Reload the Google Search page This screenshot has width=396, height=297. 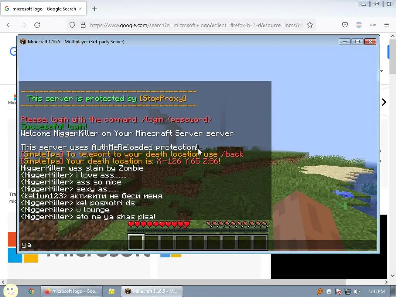[37, 25]
